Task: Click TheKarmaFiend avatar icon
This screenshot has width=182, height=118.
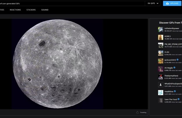Action: pyautogui.click(x=160, y=77)
